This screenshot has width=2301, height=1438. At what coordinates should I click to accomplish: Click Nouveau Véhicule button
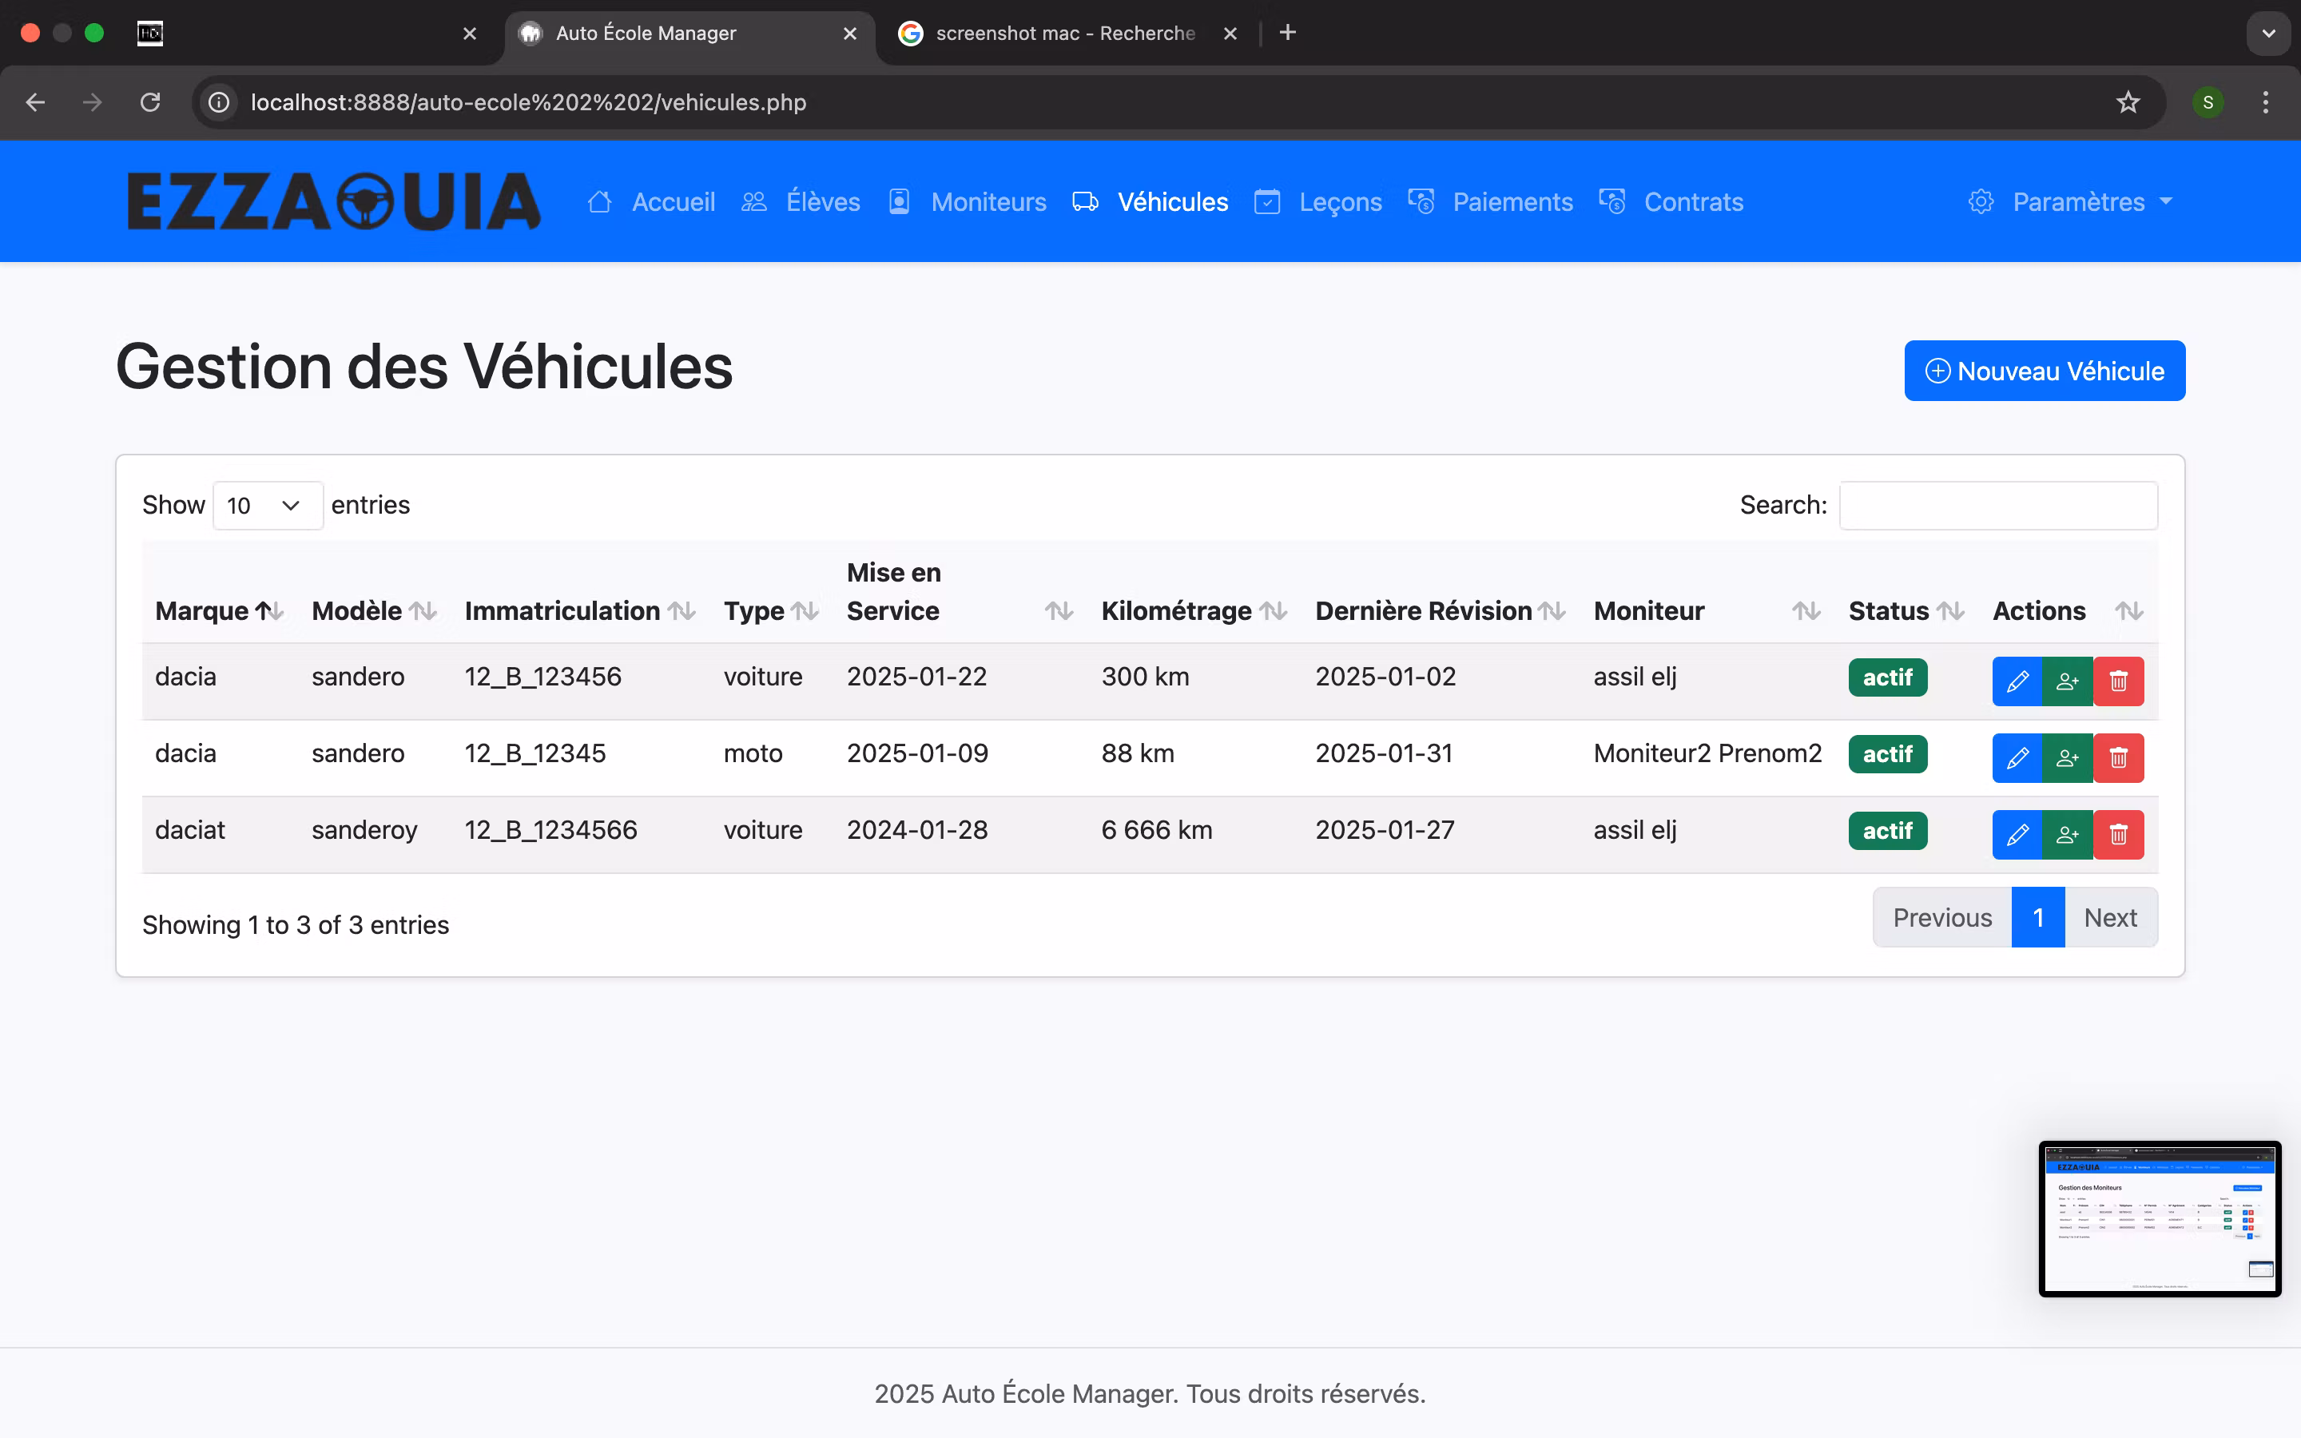pyautogui.click(x=2043, y=371)
